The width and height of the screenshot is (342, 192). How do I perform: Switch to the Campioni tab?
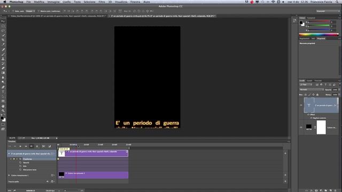(x=311, y=18)
